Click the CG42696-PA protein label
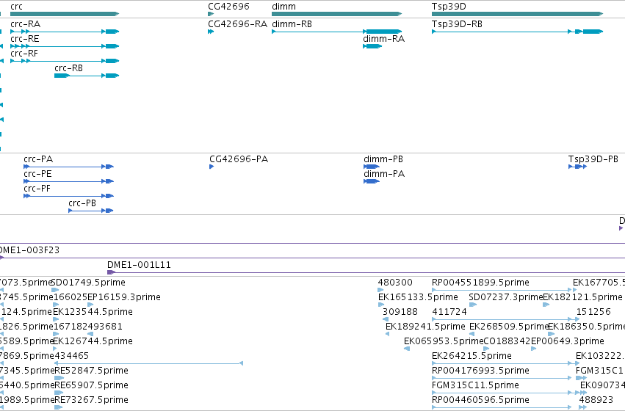Image resolution: width=625 pixels, height=411 pixels. pyautogui.click(x=239, y=159)
